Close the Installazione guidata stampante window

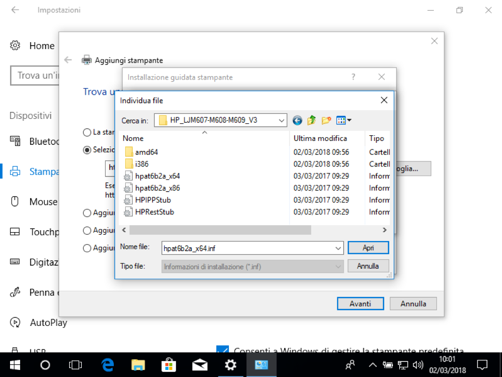click(x=381, y=77)
